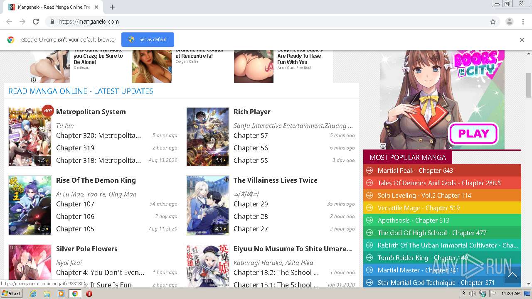Open Silver Pole Flowers manga title
532x299 pixels.
pyautogui.click(x=87, y=249)
